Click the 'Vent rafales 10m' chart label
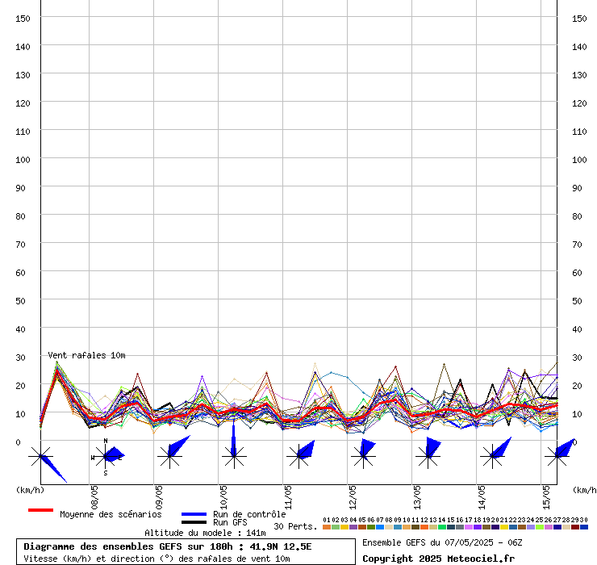The image size is (597, 565). 86,355
